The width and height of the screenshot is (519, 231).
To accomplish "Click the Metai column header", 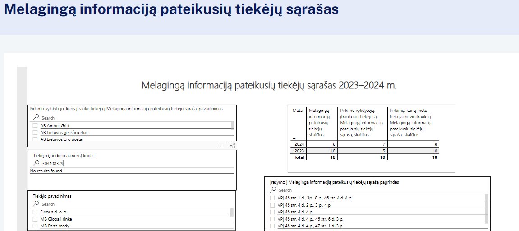I will [x=298, y=111].
